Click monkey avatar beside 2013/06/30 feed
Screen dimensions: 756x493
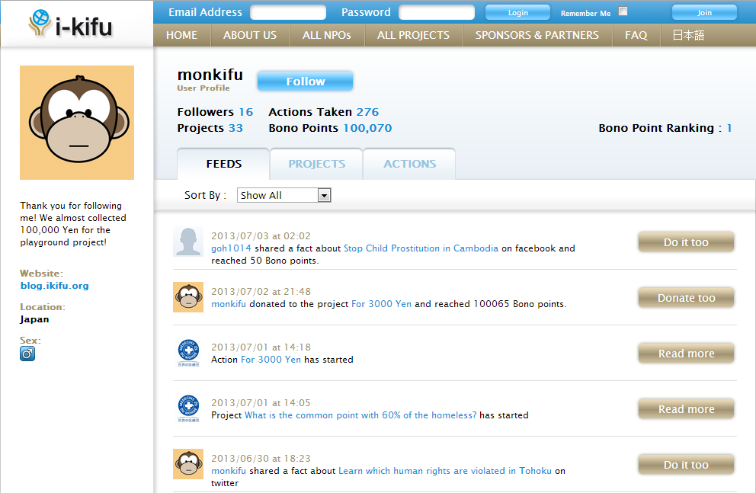[x=188, y=464]
